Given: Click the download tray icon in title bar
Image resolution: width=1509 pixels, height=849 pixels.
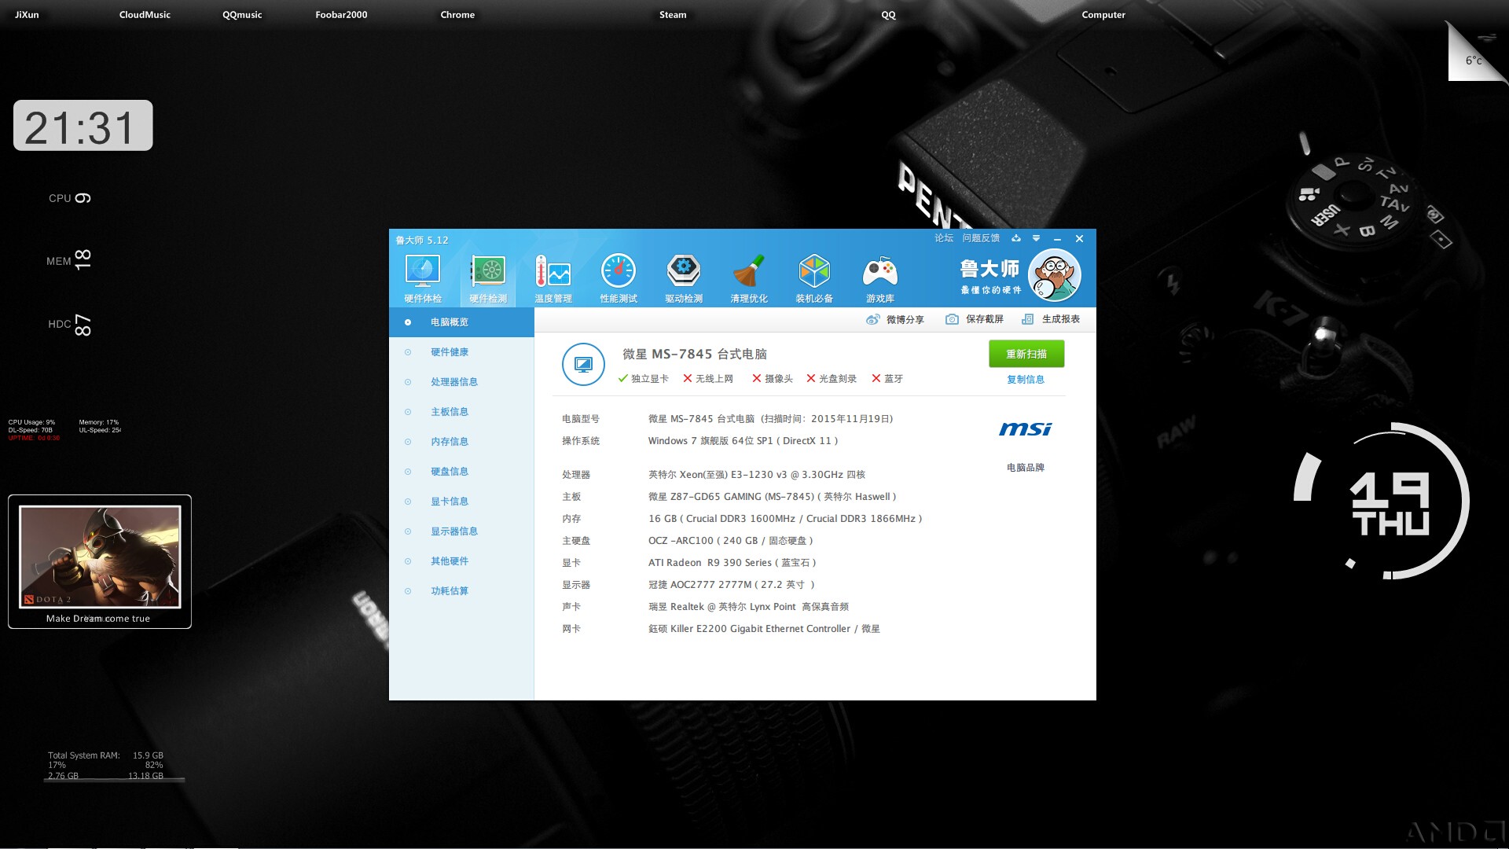Looking at the screenshot, I should click(1016, 238).
